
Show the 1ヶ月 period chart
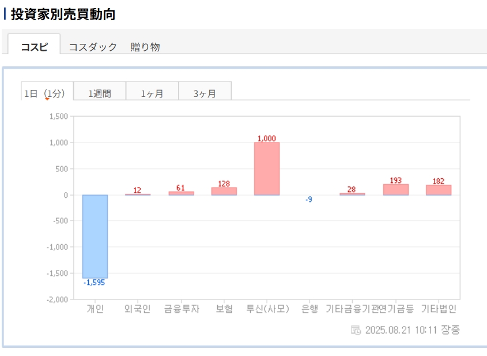(152, 93)
